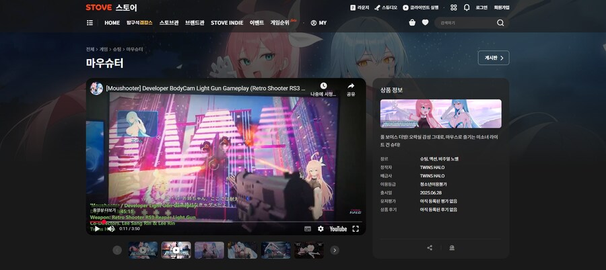The height and width of the screenshot is (270, 606).
Task: Click the search magnifier icon
Action: point(500,23)
